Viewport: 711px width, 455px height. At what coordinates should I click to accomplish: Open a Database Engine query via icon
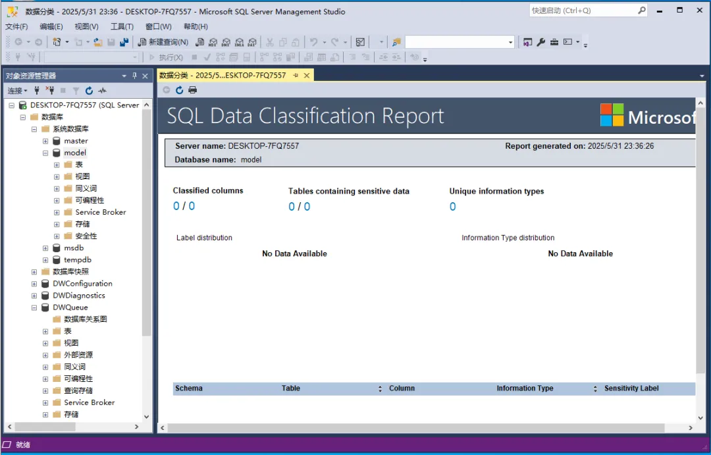pyautogui.click(x=199, y=42)
